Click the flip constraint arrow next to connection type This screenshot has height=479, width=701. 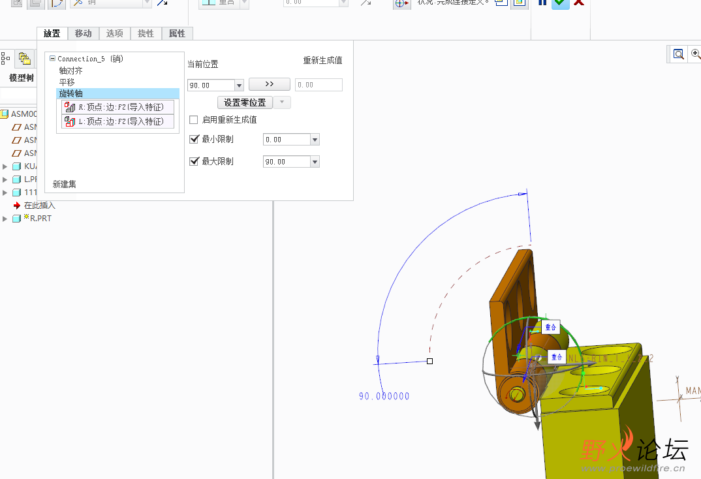tap(163, 3)
